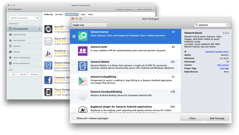239x135 pixels.
Task: Click the SQLite.NET database icon
Action: point(48,41)
